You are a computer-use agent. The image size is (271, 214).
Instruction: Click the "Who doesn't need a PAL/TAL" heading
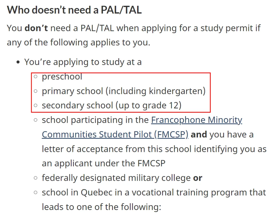coord(74,10)
